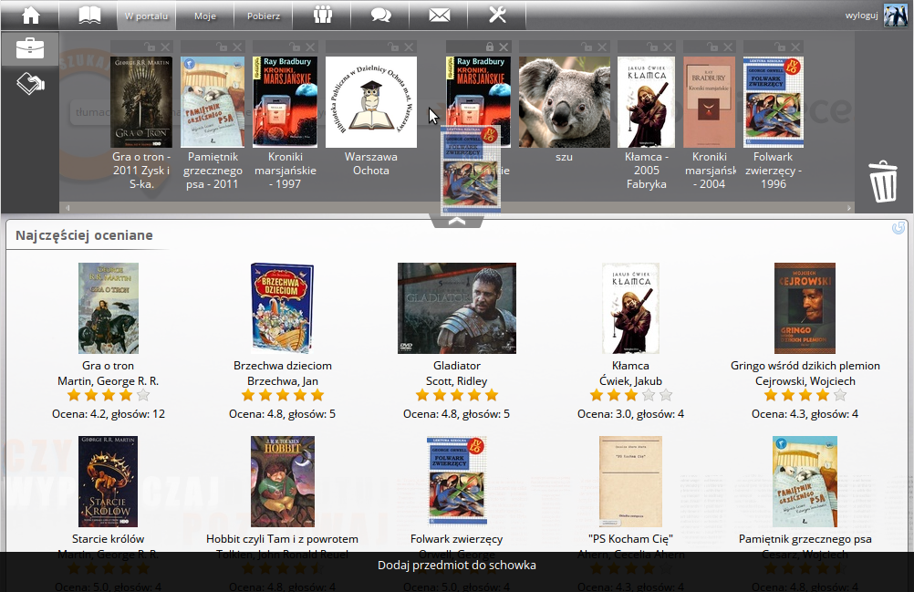Go to the home page icon
914x592 pixels.
tap(30, 15)
